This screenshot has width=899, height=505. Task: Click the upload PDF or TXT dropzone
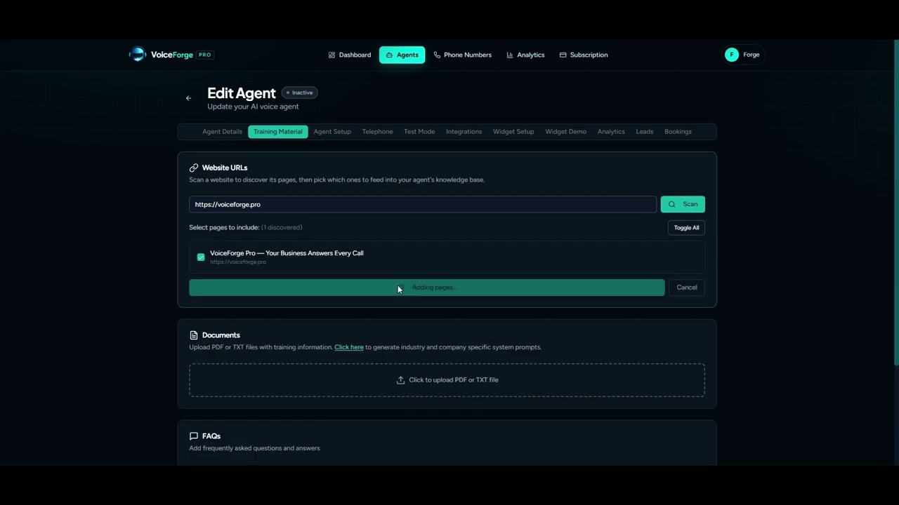pyautogui.click(x=447, y=380)
